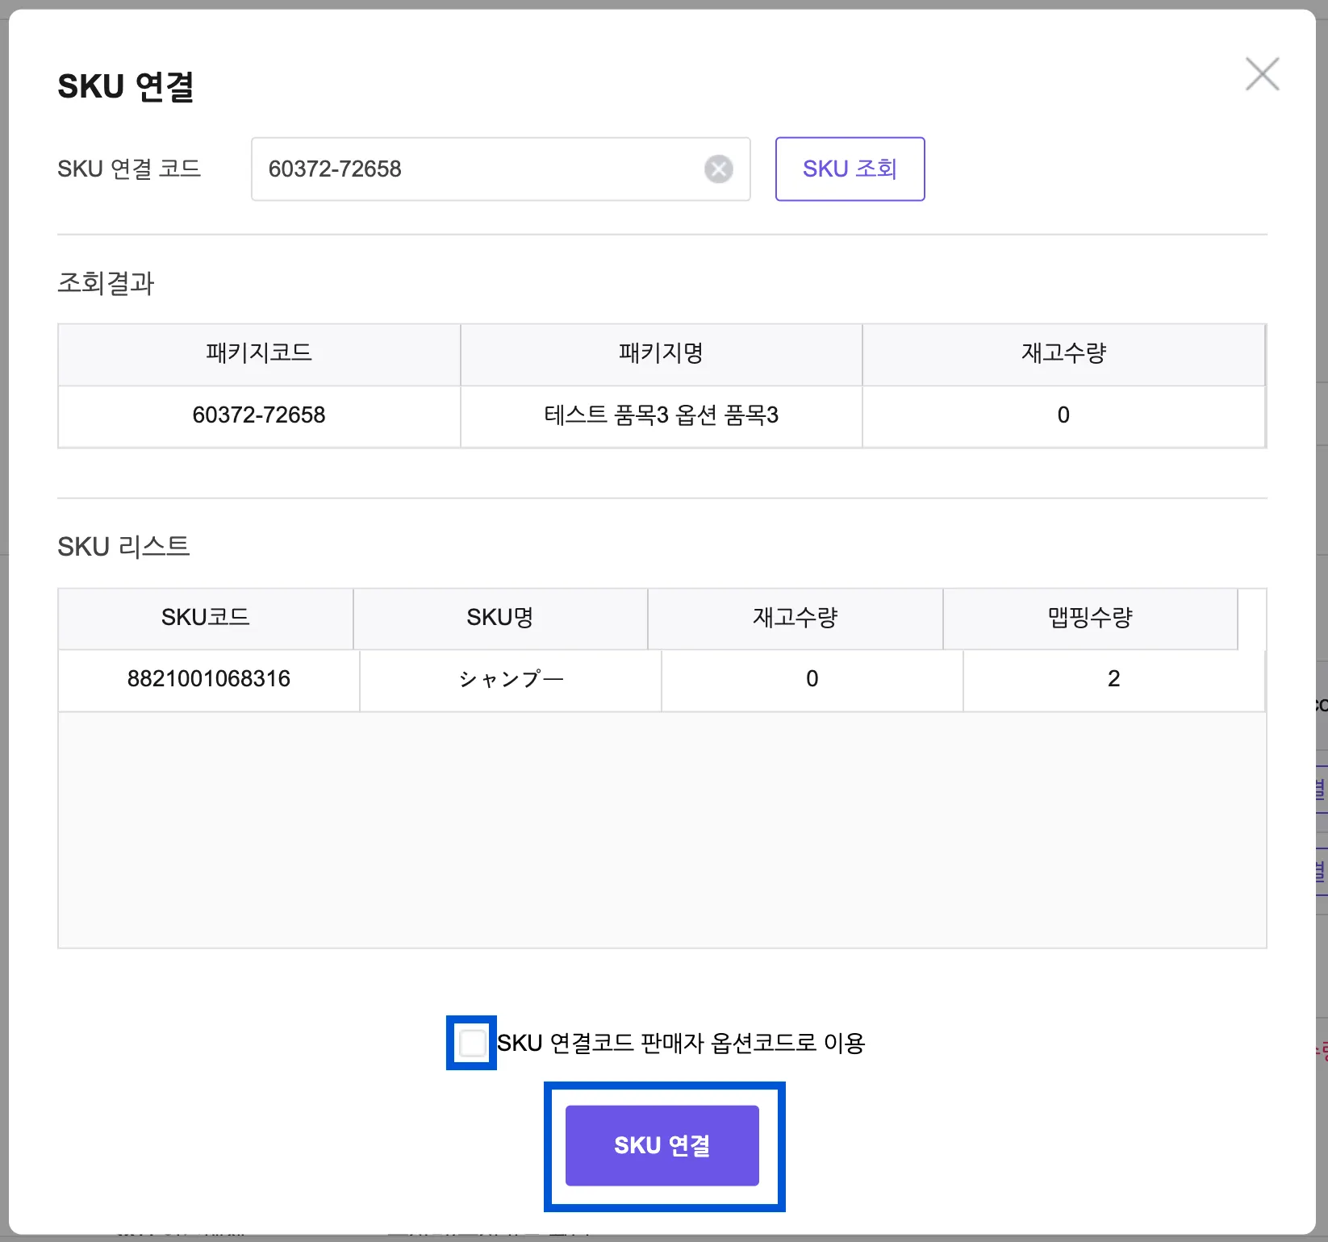1328x1242 pixels.
Task: Click the SKU 연결코드 판매자 옵션코드로 이용 label
Action: pyautogui.click(x=681, y=1043)
